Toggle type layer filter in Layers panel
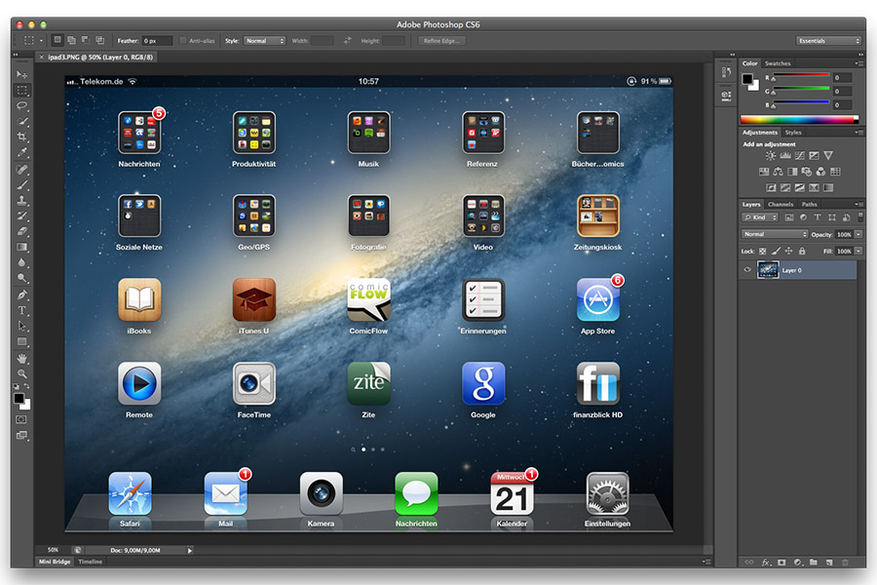877x585 pixels. [x=818, y=217]
